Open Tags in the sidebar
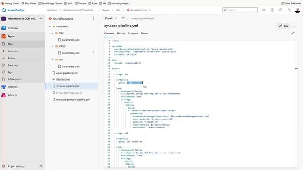 click(x=10, y=72)
